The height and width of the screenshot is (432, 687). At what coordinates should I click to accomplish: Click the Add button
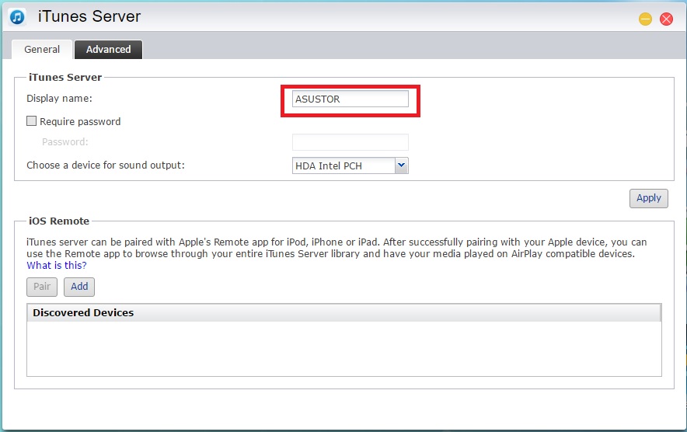tap(79, 287)
